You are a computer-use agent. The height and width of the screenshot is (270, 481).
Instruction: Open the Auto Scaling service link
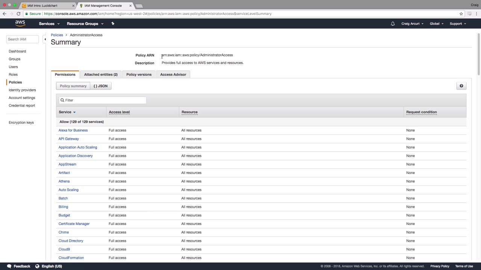[68, 190]
